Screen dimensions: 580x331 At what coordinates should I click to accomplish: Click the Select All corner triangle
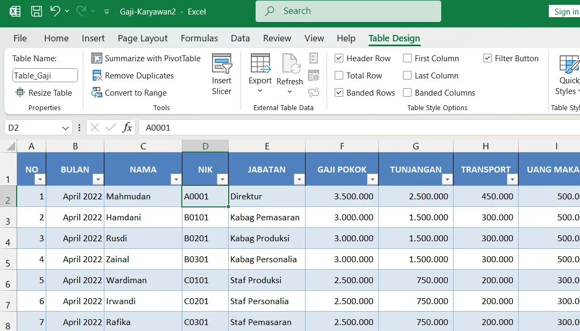pyautogui.click(x=11, y=146)
